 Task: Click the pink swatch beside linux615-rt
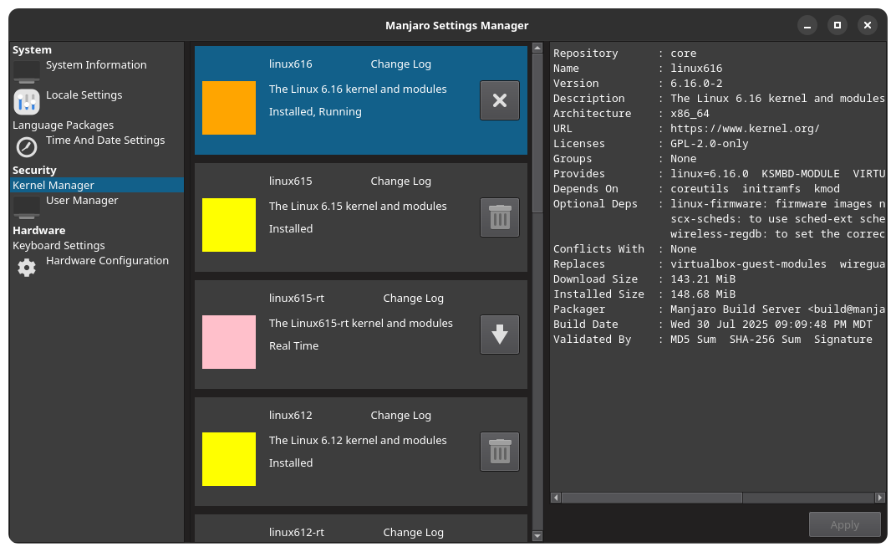228,342
